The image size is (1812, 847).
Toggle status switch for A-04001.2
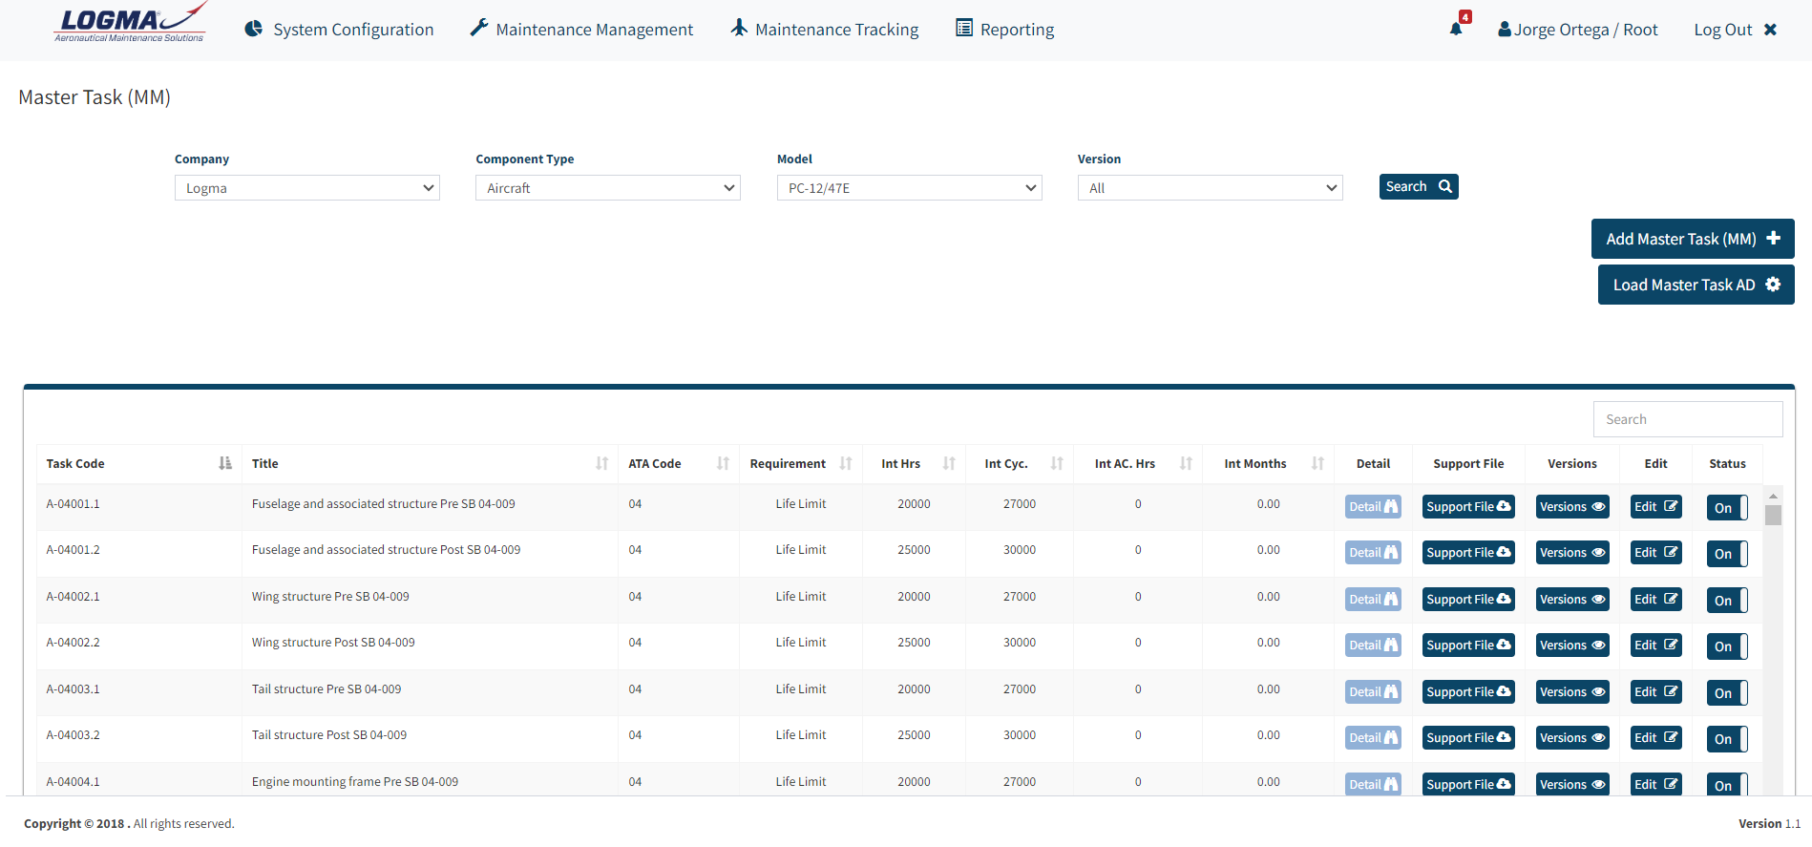pyautogui.click(x=1727, y=554)
